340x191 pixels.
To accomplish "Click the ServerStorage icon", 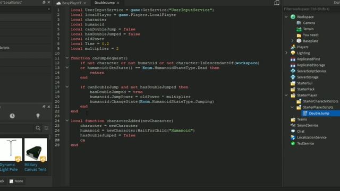I will pos(293,77).
